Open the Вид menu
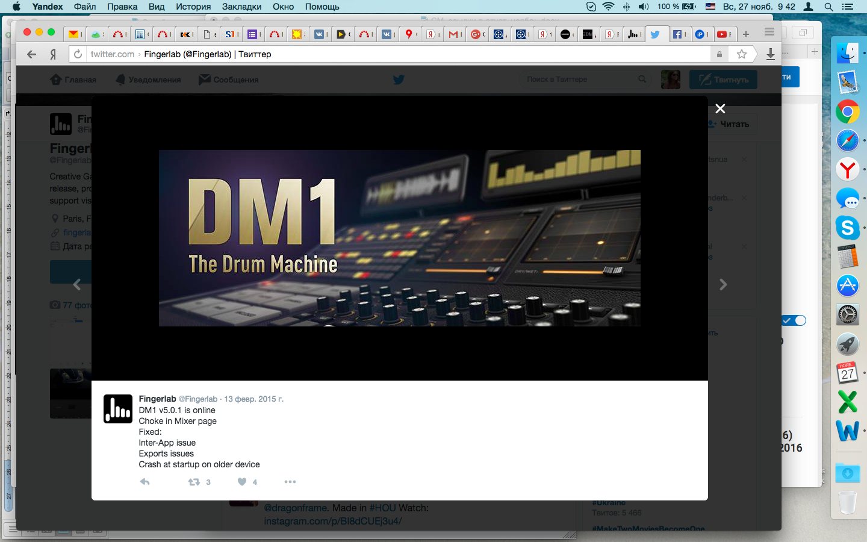 pyautogui.click(x=157, y=7)
